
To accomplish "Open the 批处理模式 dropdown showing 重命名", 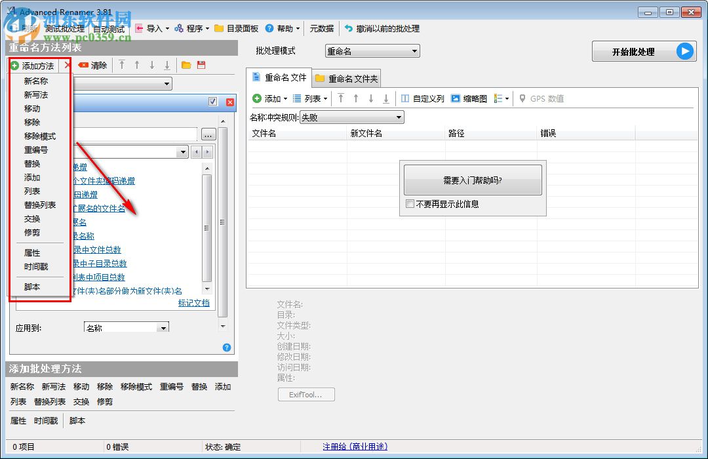I will (371, 50).
